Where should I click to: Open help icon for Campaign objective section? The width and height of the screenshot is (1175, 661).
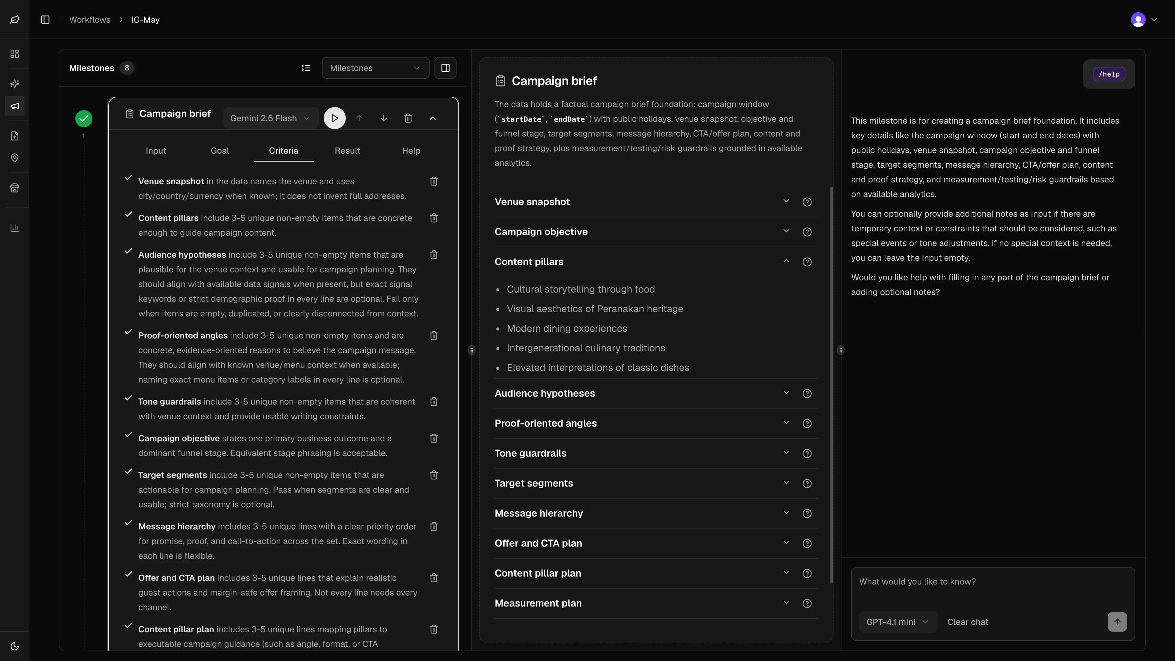(x=807, y=232)
